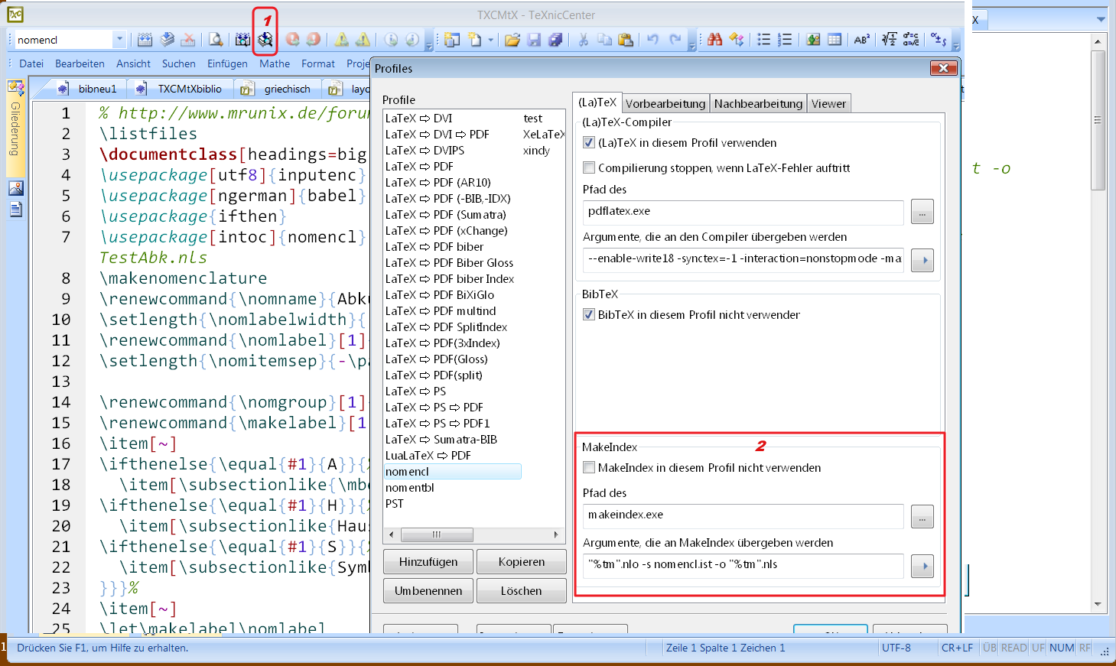Open MakeIndex arguments placeholder arrow button
Image resolution: width=1116 pixels, height=666 pixels.
922,566
